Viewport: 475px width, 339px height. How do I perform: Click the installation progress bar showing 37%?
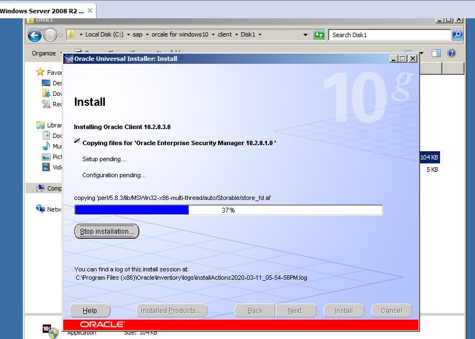coord(229,210)
